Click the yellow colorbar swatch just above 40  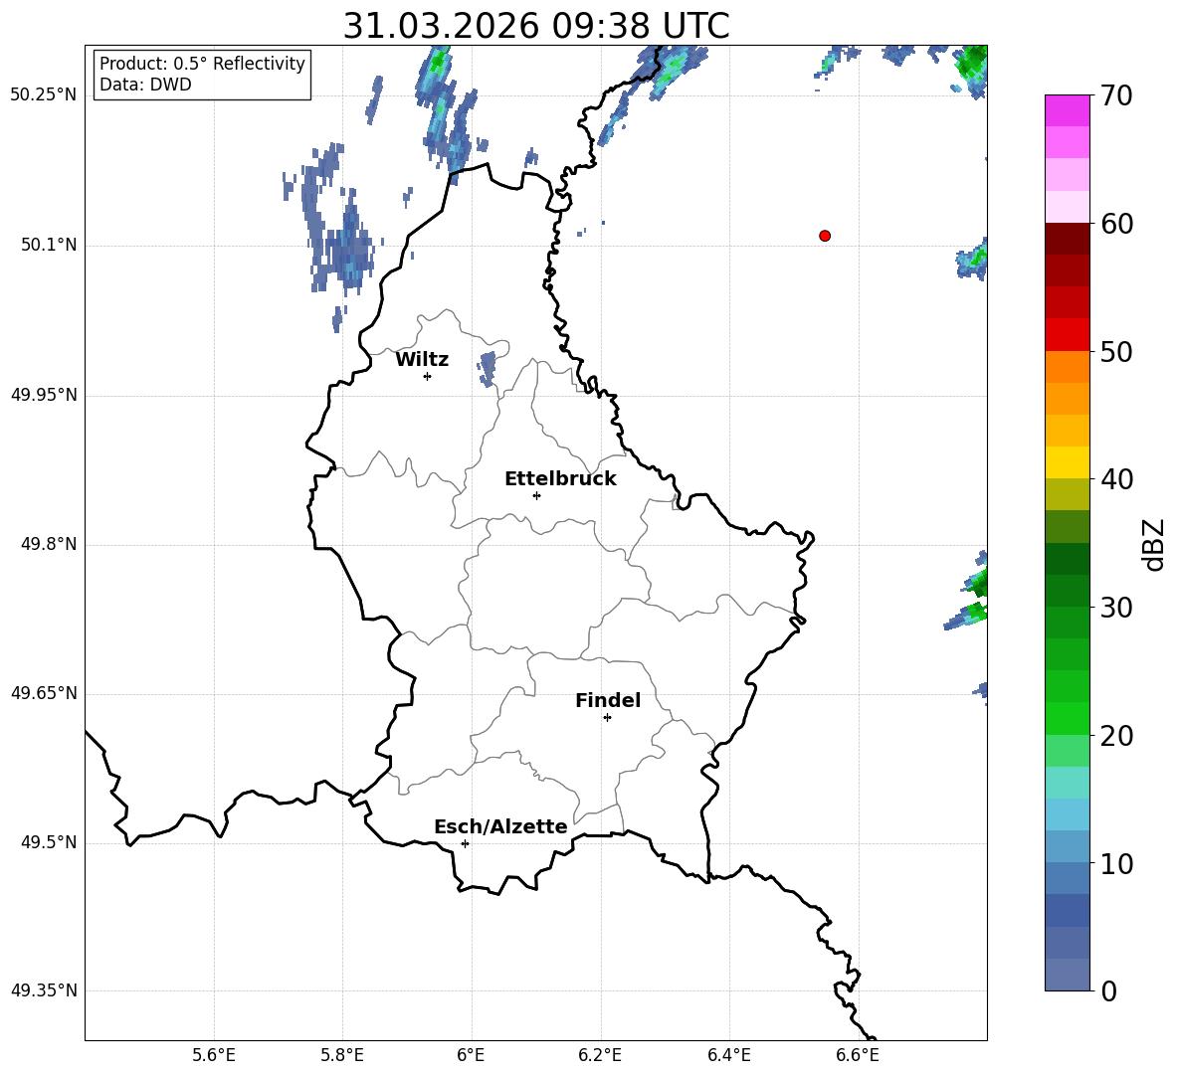[1067, 462]
